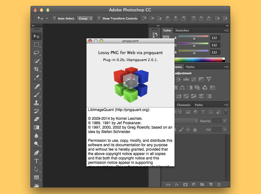Select the Rectangle shape tool
This screenshot has height=194, width=261.
pyautogui.click(x=36, y=177)
